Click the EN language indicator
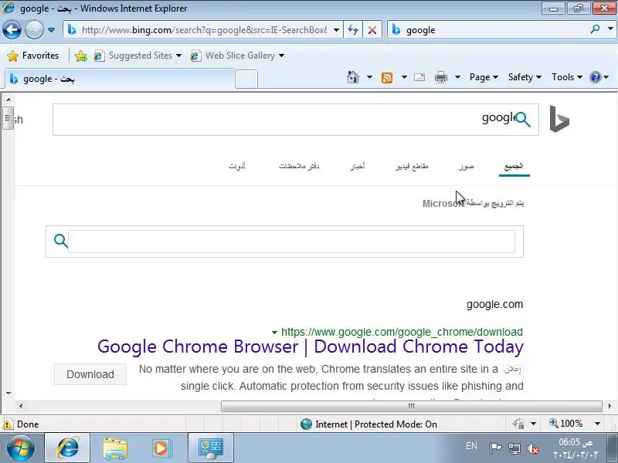618x463 pixels. (471, 446)
